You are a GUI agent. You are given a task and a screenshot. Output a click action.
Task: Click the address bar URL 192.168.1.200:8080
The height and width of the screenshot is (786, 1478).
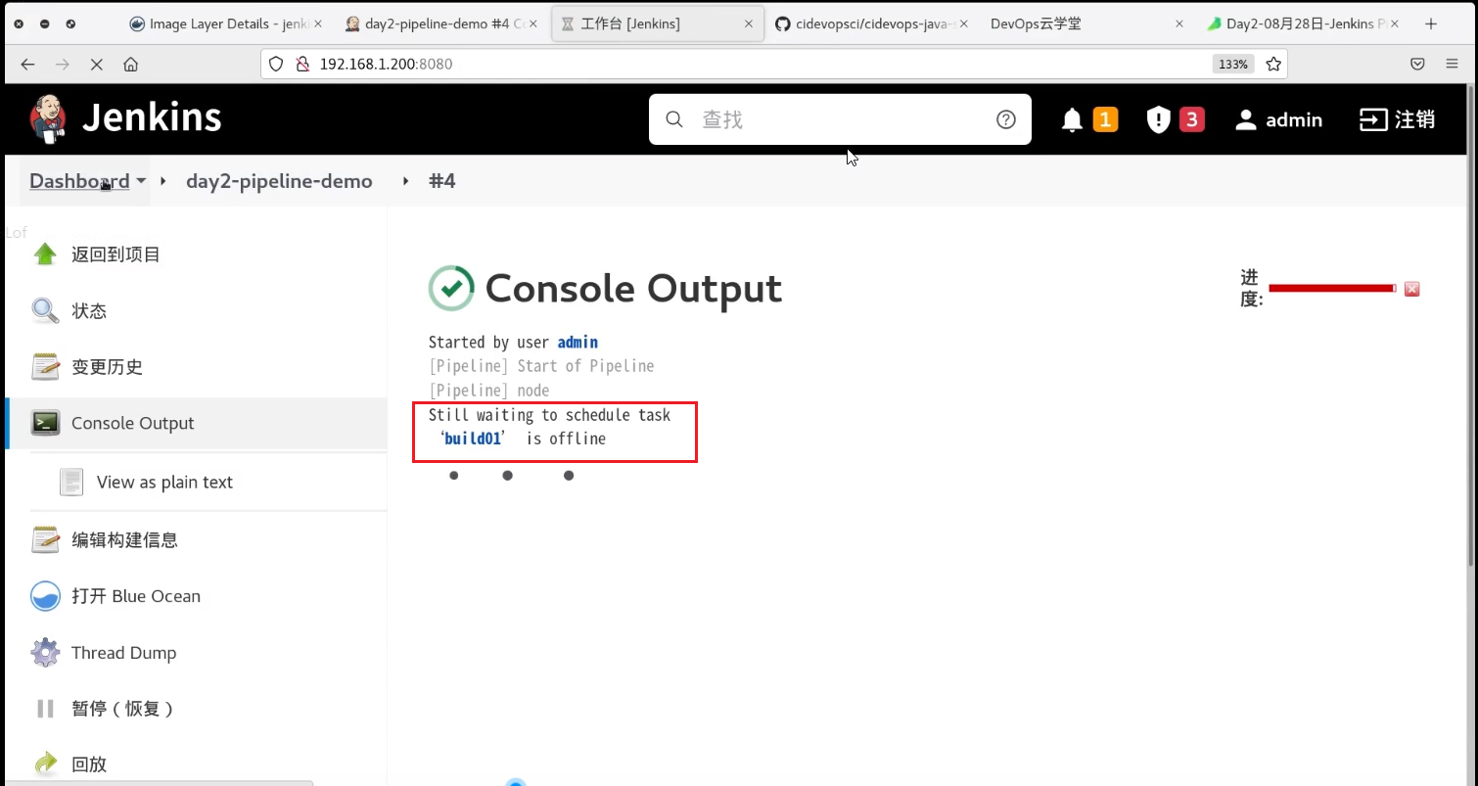[x=386, y=64]
